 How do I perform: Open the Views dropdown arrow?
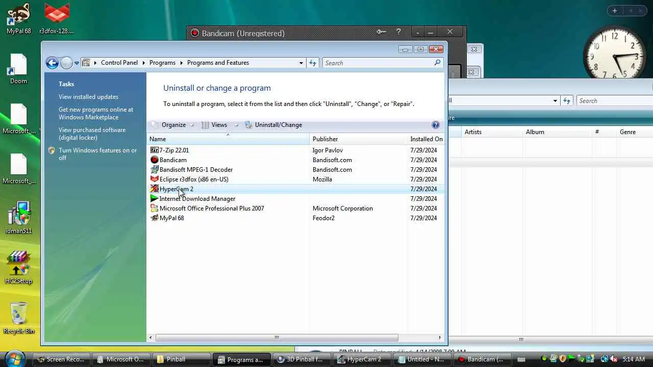pos(236,125)
